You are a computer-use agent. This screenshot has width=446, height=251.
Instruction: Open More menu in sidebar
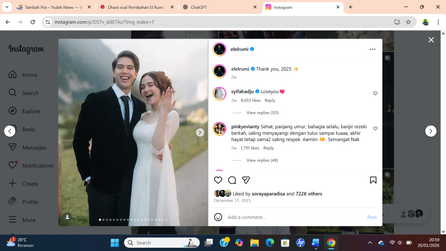click(22, 220)
